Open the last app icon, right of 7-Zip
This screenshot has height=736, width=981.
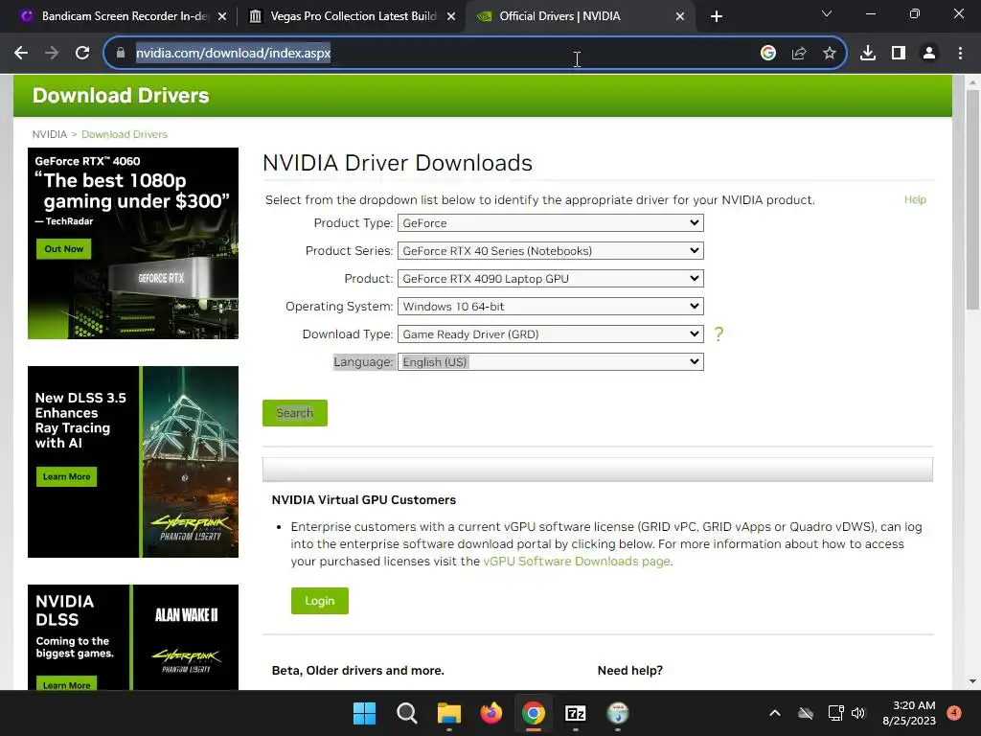pos(618,713)
